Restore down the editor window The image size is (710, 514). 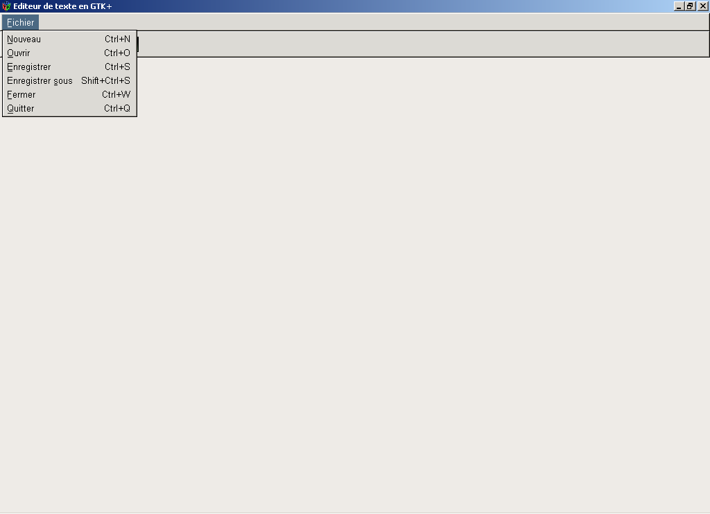(690, 6)
